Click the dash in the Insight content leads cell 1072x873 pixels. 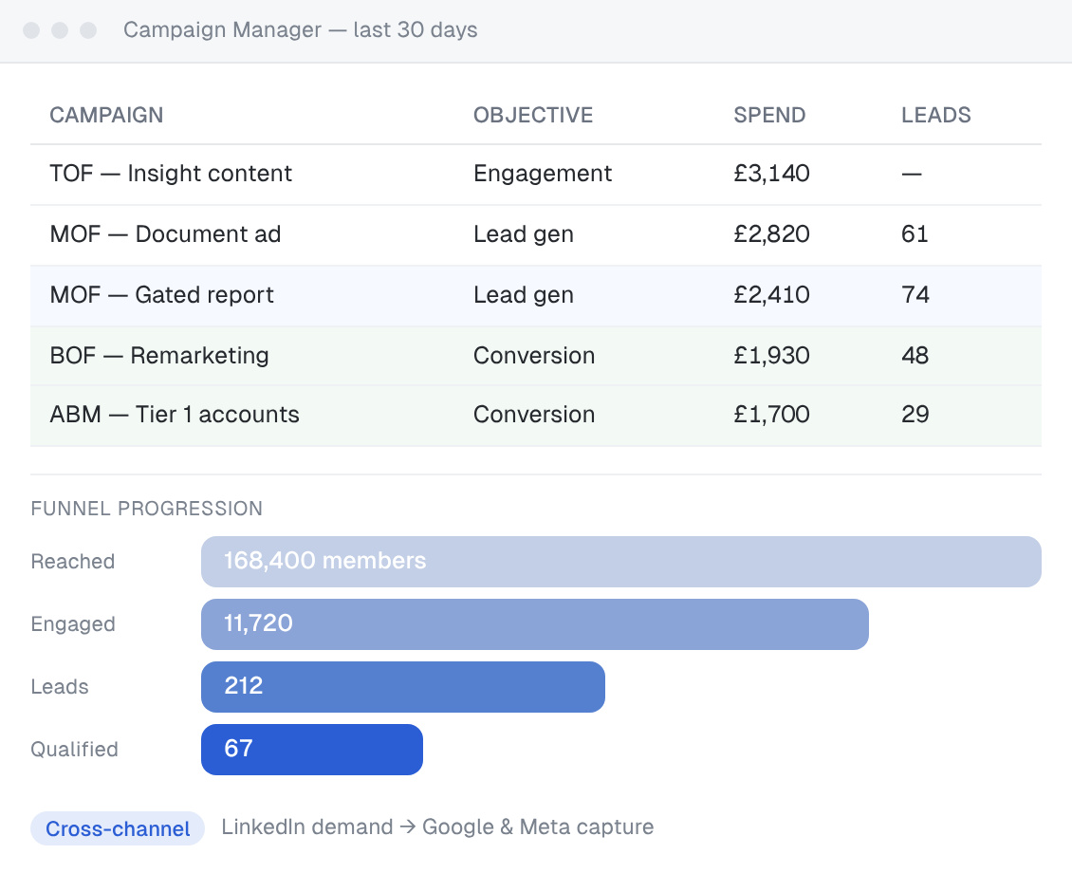tap(912, 175)
